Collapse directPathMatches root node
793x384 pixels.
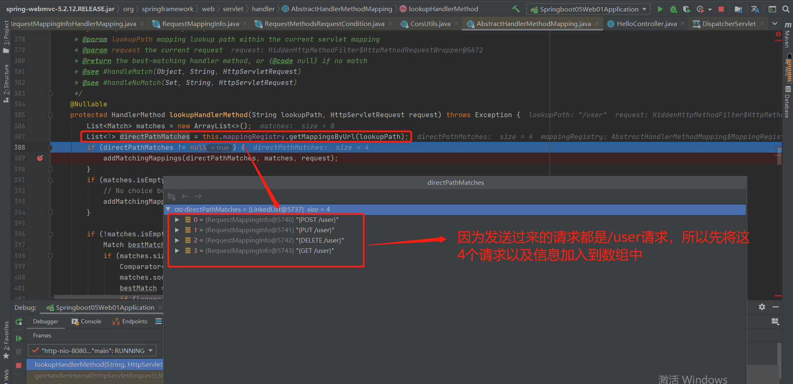tap(169, 210)
